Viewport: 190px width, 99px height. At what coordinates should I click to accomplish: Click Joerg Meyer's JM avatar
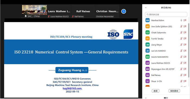[147, 45]
